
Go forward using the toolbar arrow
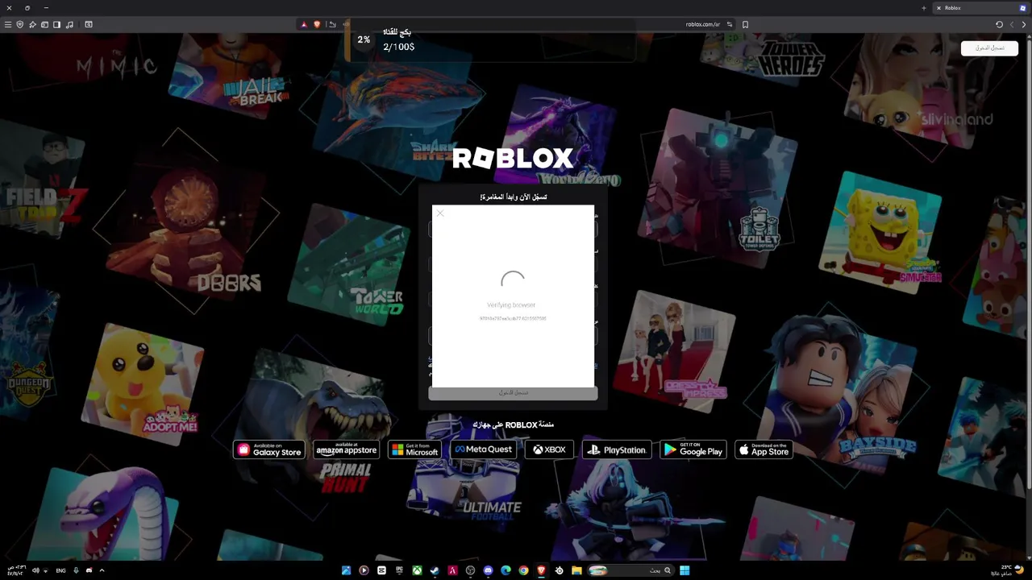pyautogui.click(x=1012, y=24)
